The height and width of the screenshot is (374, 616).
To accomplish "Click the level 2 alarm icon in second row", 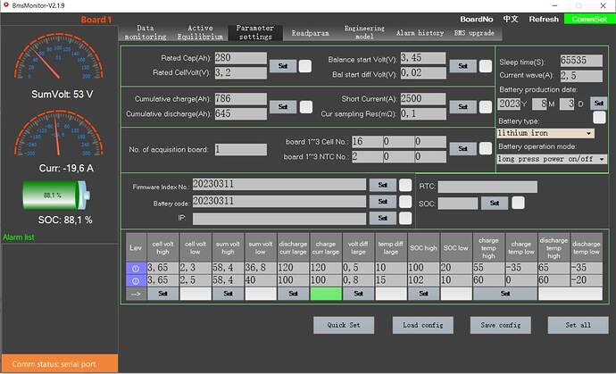I will 136,281.
